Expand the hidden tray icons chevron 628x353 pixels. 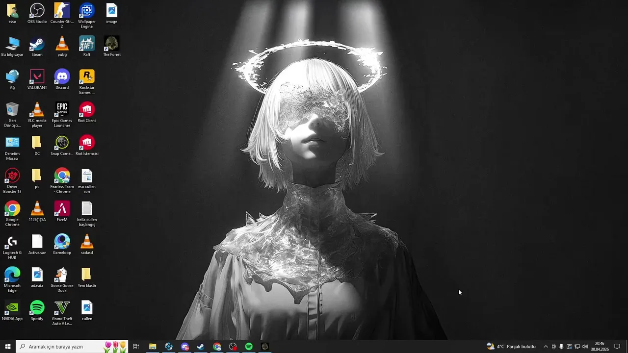click(x=546, y=347)
